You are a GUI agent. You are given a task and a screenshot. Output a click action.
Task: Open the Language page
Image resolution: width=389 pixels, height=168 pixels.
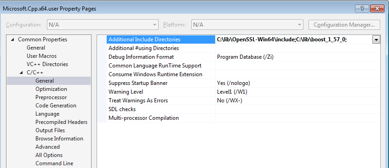click(x=47, y=114)
